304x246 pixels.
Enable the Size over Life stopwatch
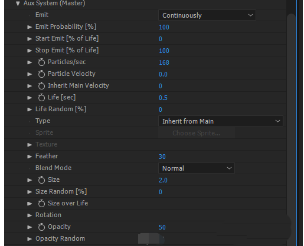(x=41, y=204)
